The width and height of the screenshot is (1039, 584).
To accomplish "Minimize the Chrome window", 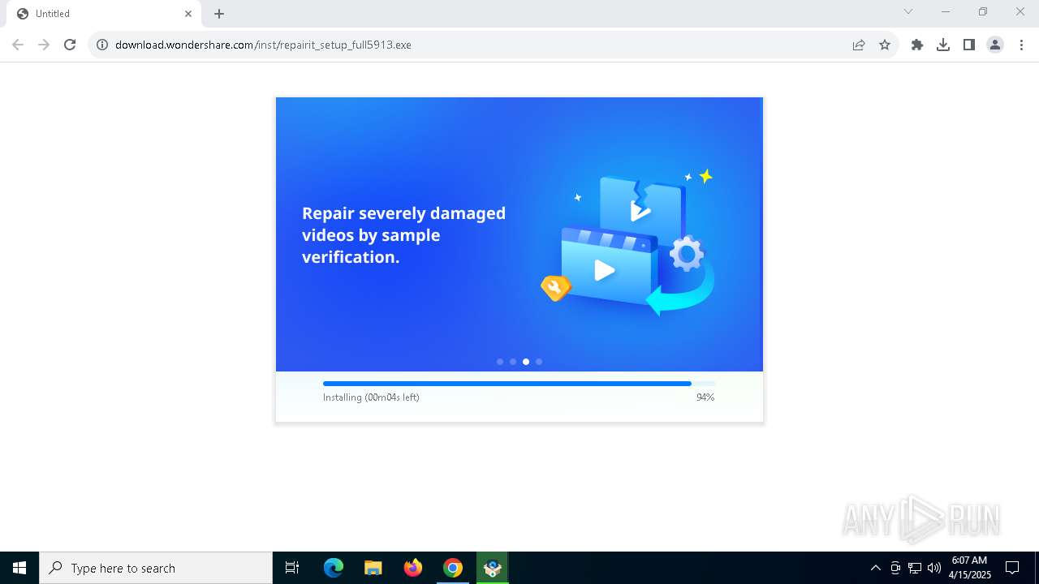I will pyautogui.click(x=946, y=11).
